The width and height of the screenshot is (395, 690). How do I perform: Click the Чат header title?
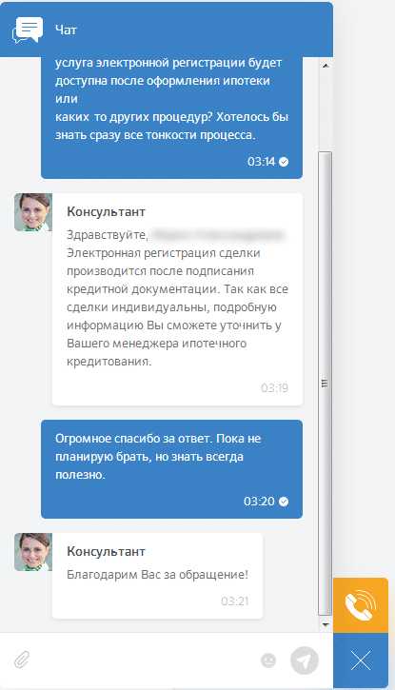click(x=66, y=30)
